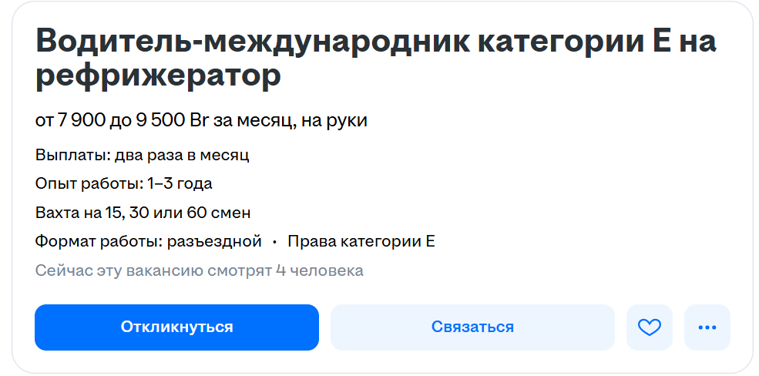The image size is (759, 376).
Task: Click the Выплаты: два раза в месяц line
Action: coord(143,155)
